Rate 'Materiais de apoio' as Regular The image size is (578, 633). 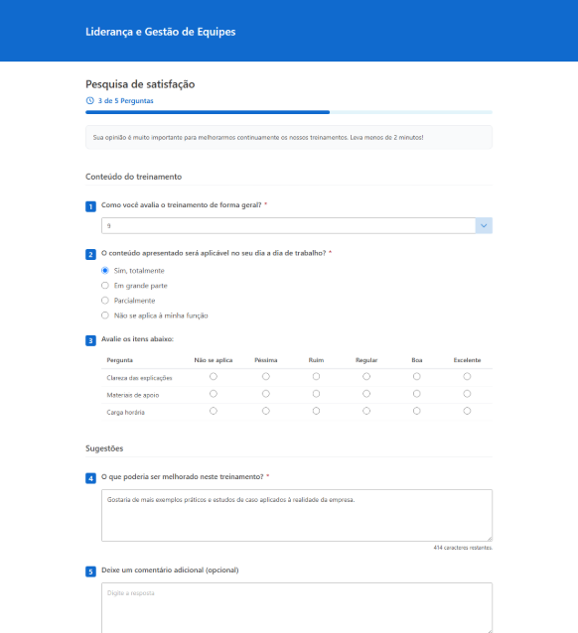366,394
